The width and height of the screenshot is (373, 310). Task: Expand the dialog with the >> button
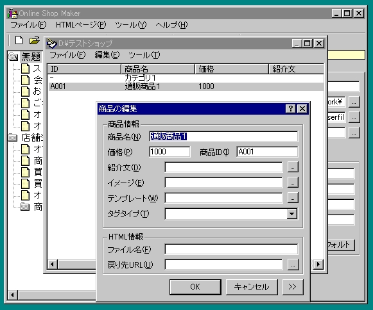293,287
